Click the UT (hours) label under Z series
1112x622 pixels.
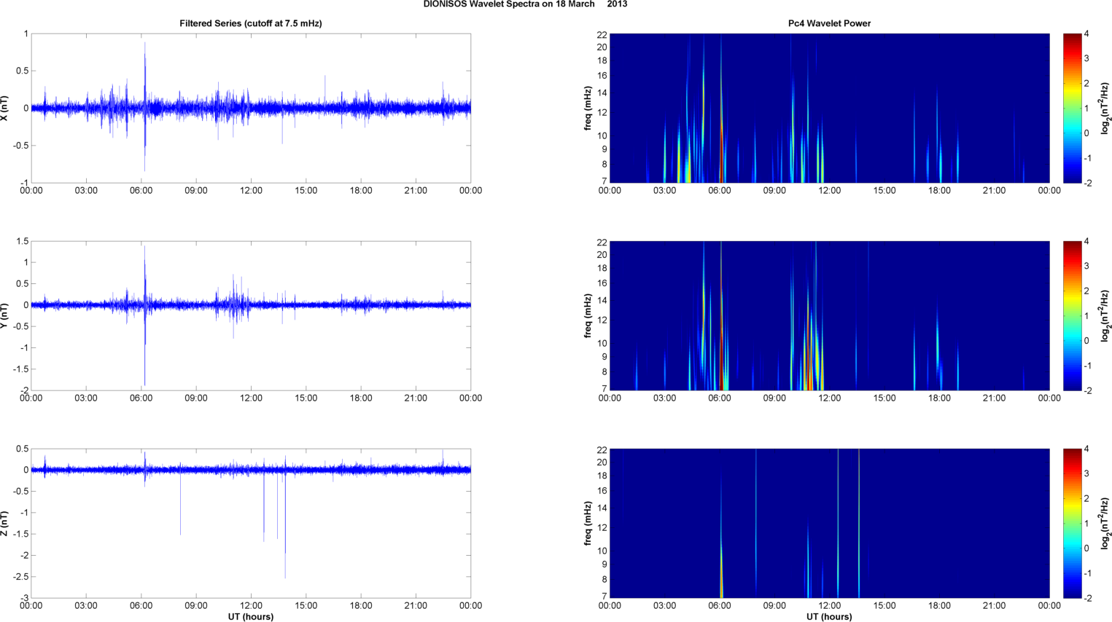(x=250, y=617)
